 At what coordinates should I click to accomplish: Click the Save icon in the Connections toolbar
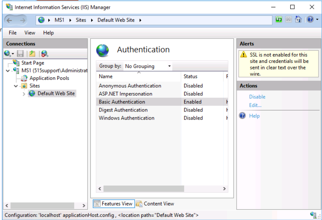click(20, 54)
